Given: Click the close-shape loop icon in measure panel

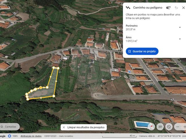Looking at the screenshot, I should [x=168, y=8].
